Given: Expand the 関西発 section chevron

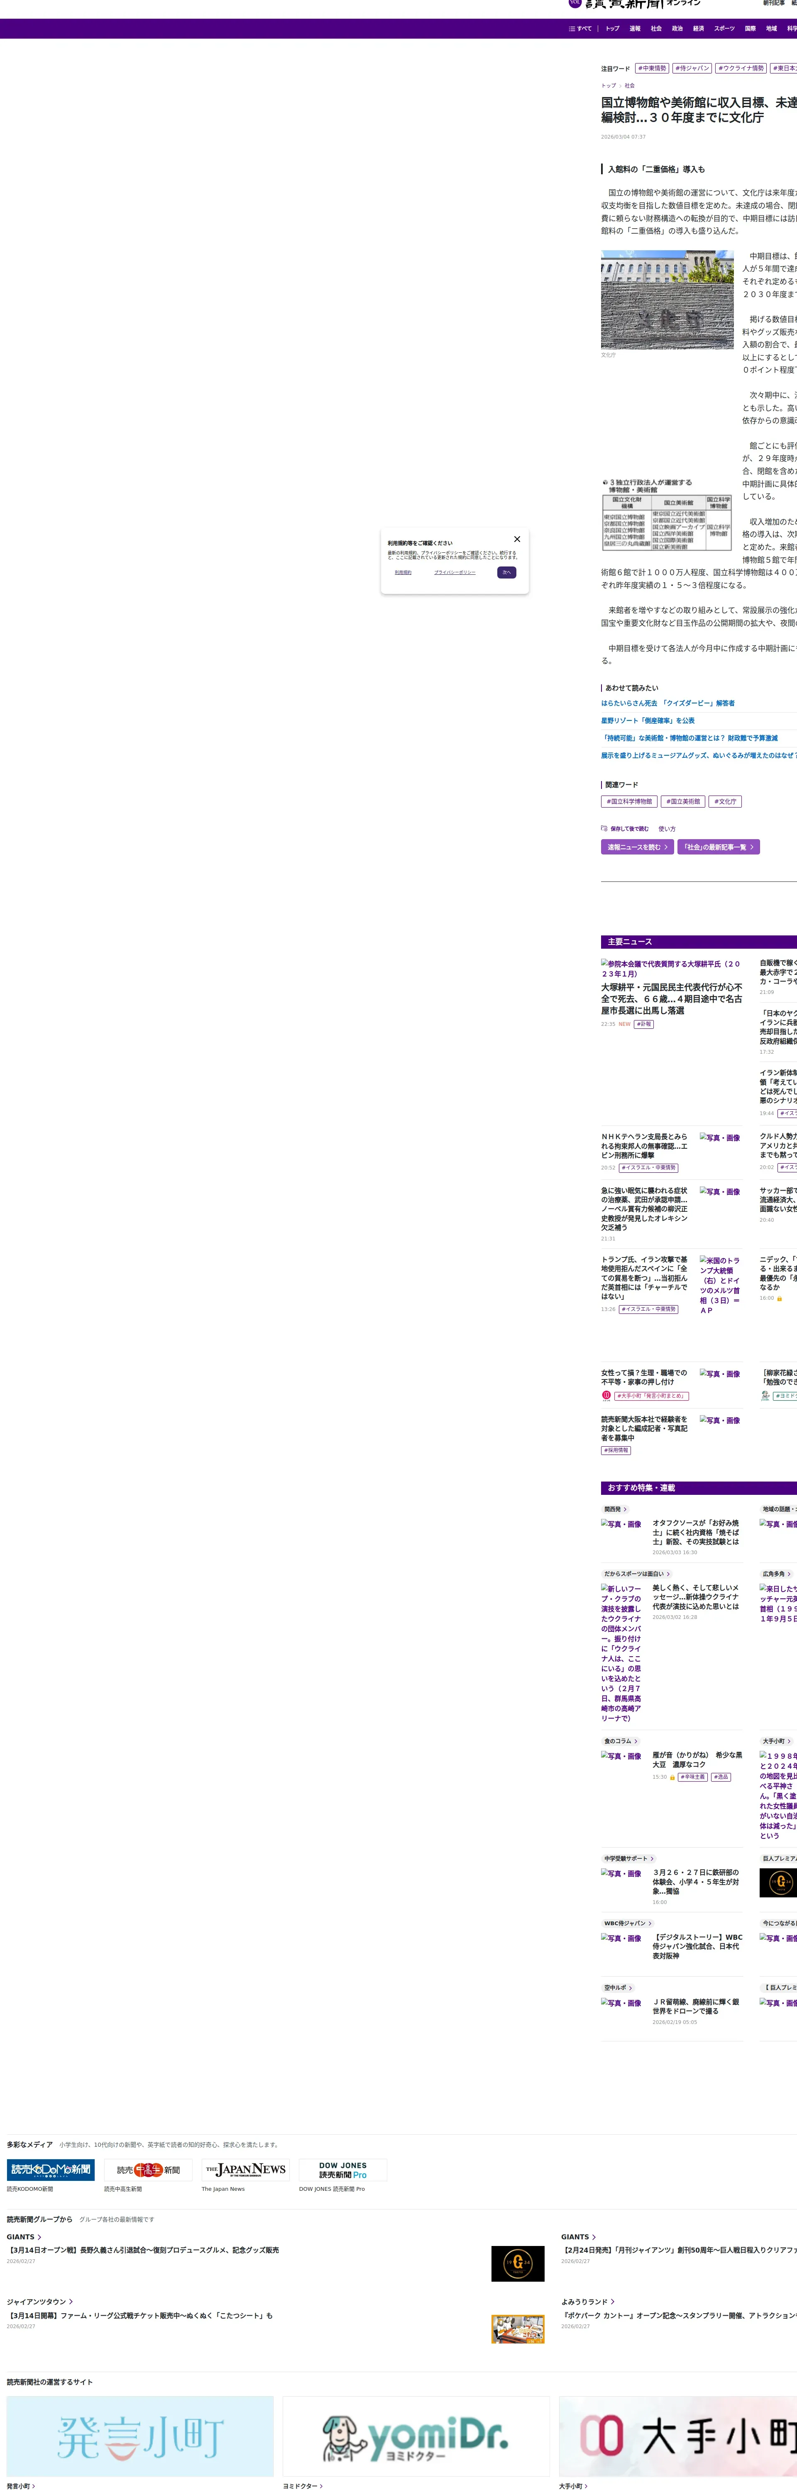Looking at the screenshot, I should pos(625,1509).
